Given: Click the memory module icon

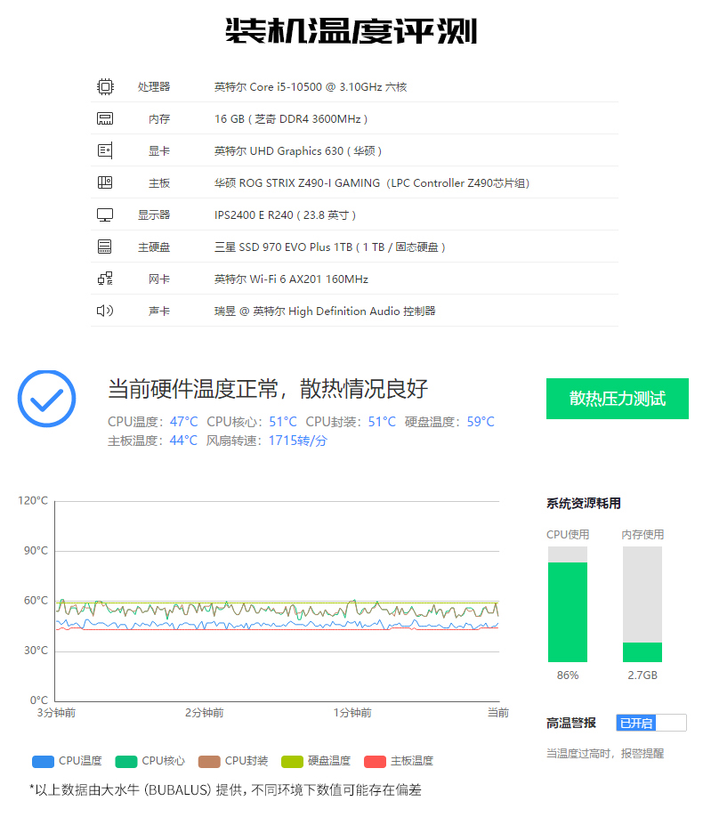Looking at the screenshot, I should (105, 118).
